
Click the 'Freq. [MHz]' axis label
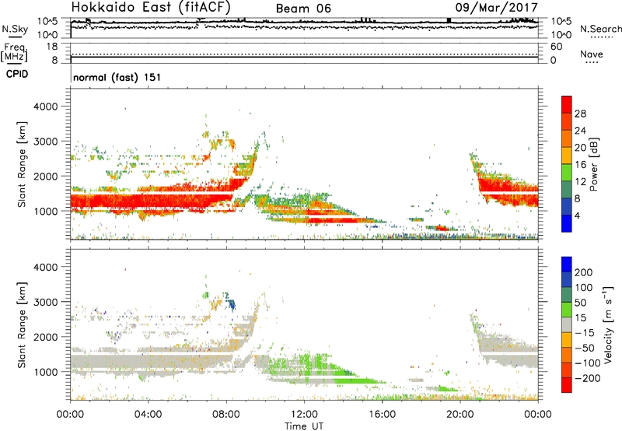pyautogui.click(x=14, y=53)
